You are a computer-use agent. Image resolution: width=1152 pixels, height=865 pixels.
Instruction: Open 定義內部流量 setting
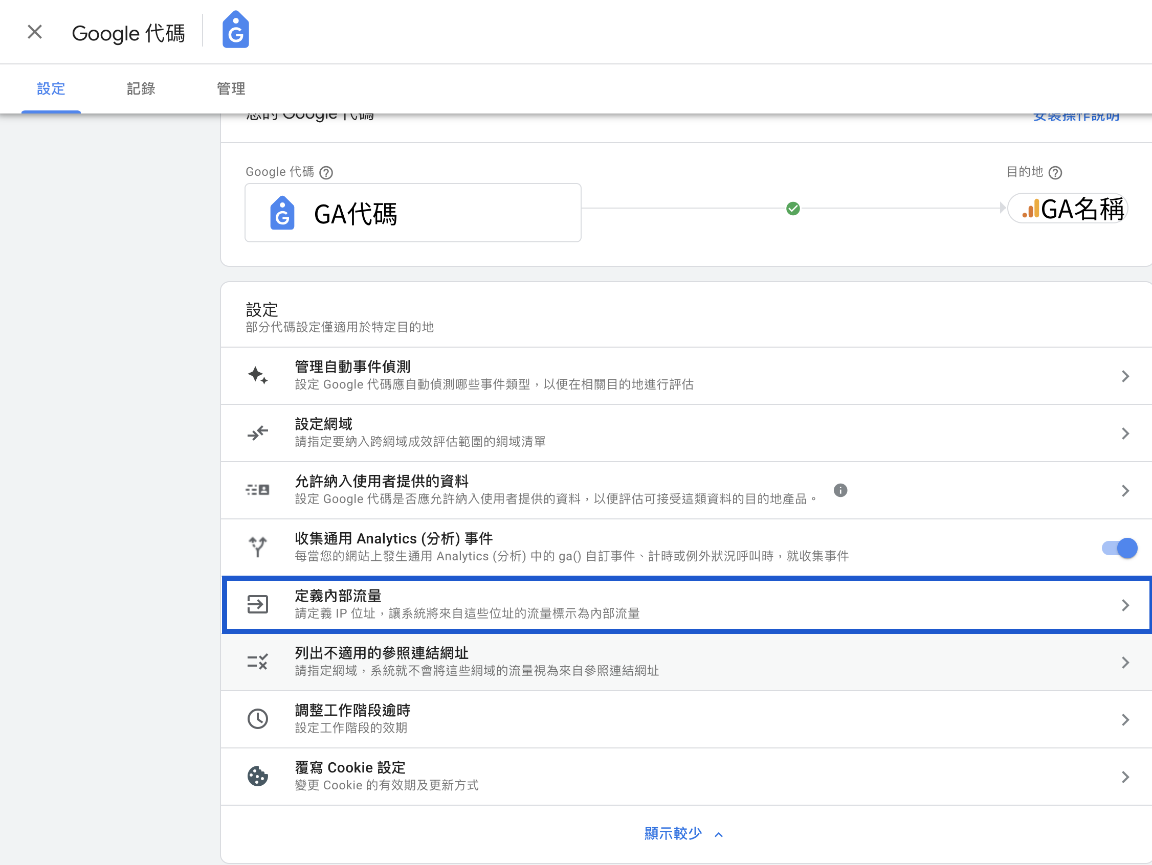coord(686,605)
